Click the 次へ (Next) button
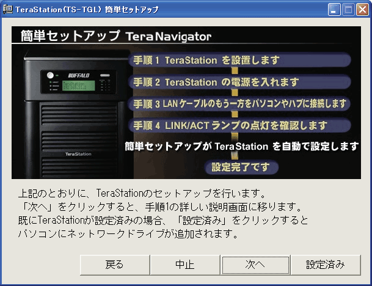 point(255,265)
